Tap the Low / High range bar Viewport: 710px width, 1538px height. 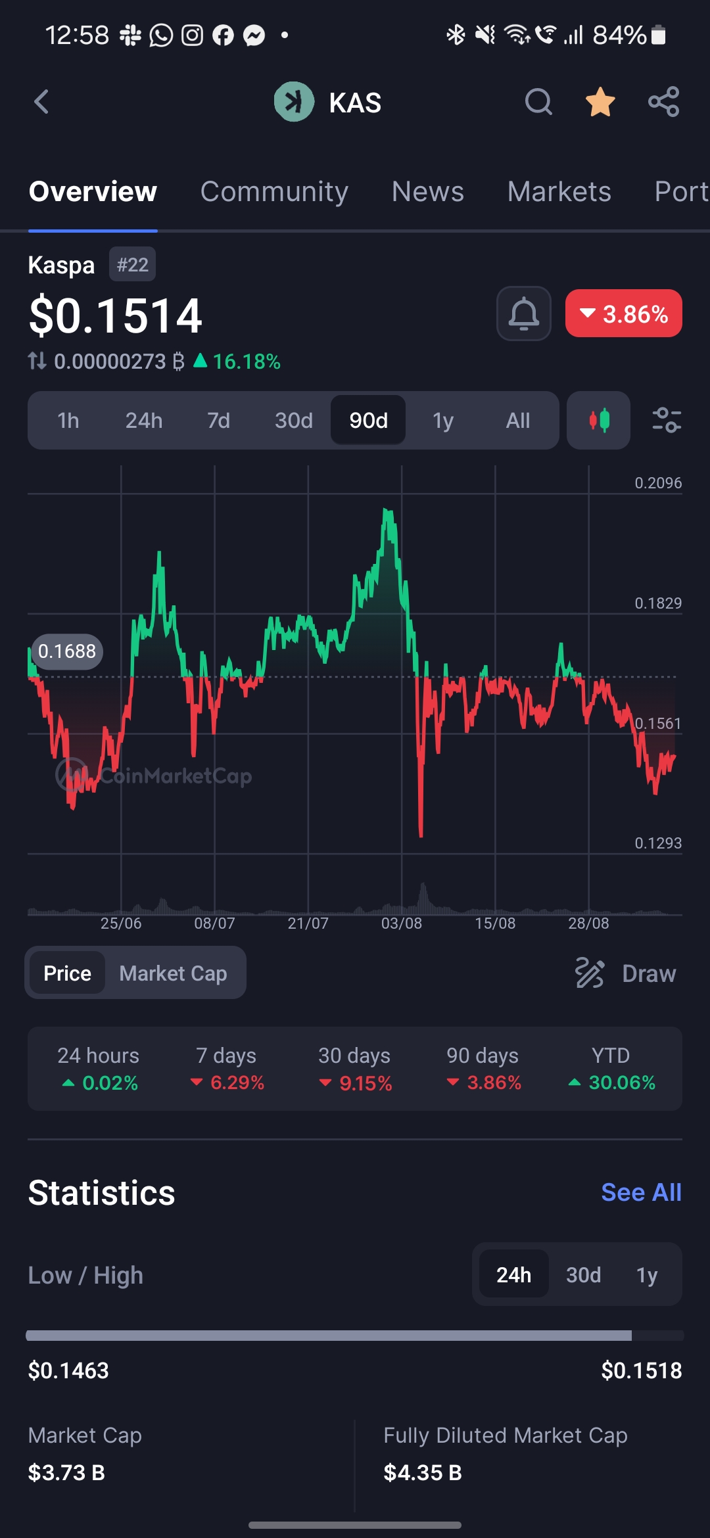[355, 1336]
